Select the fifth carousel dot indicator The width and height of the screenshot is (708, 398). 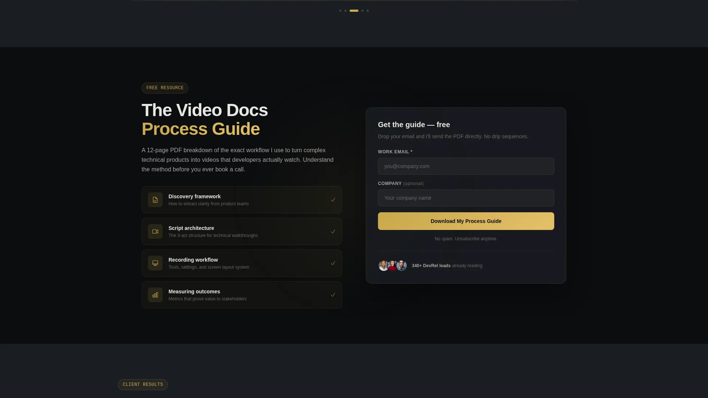[368, 11]
